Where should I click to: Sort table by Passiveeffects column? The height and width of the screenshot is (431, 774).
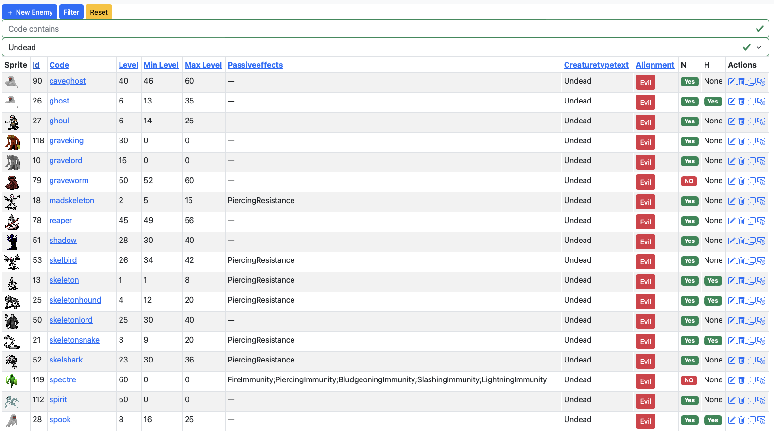[x=255, y=65]
